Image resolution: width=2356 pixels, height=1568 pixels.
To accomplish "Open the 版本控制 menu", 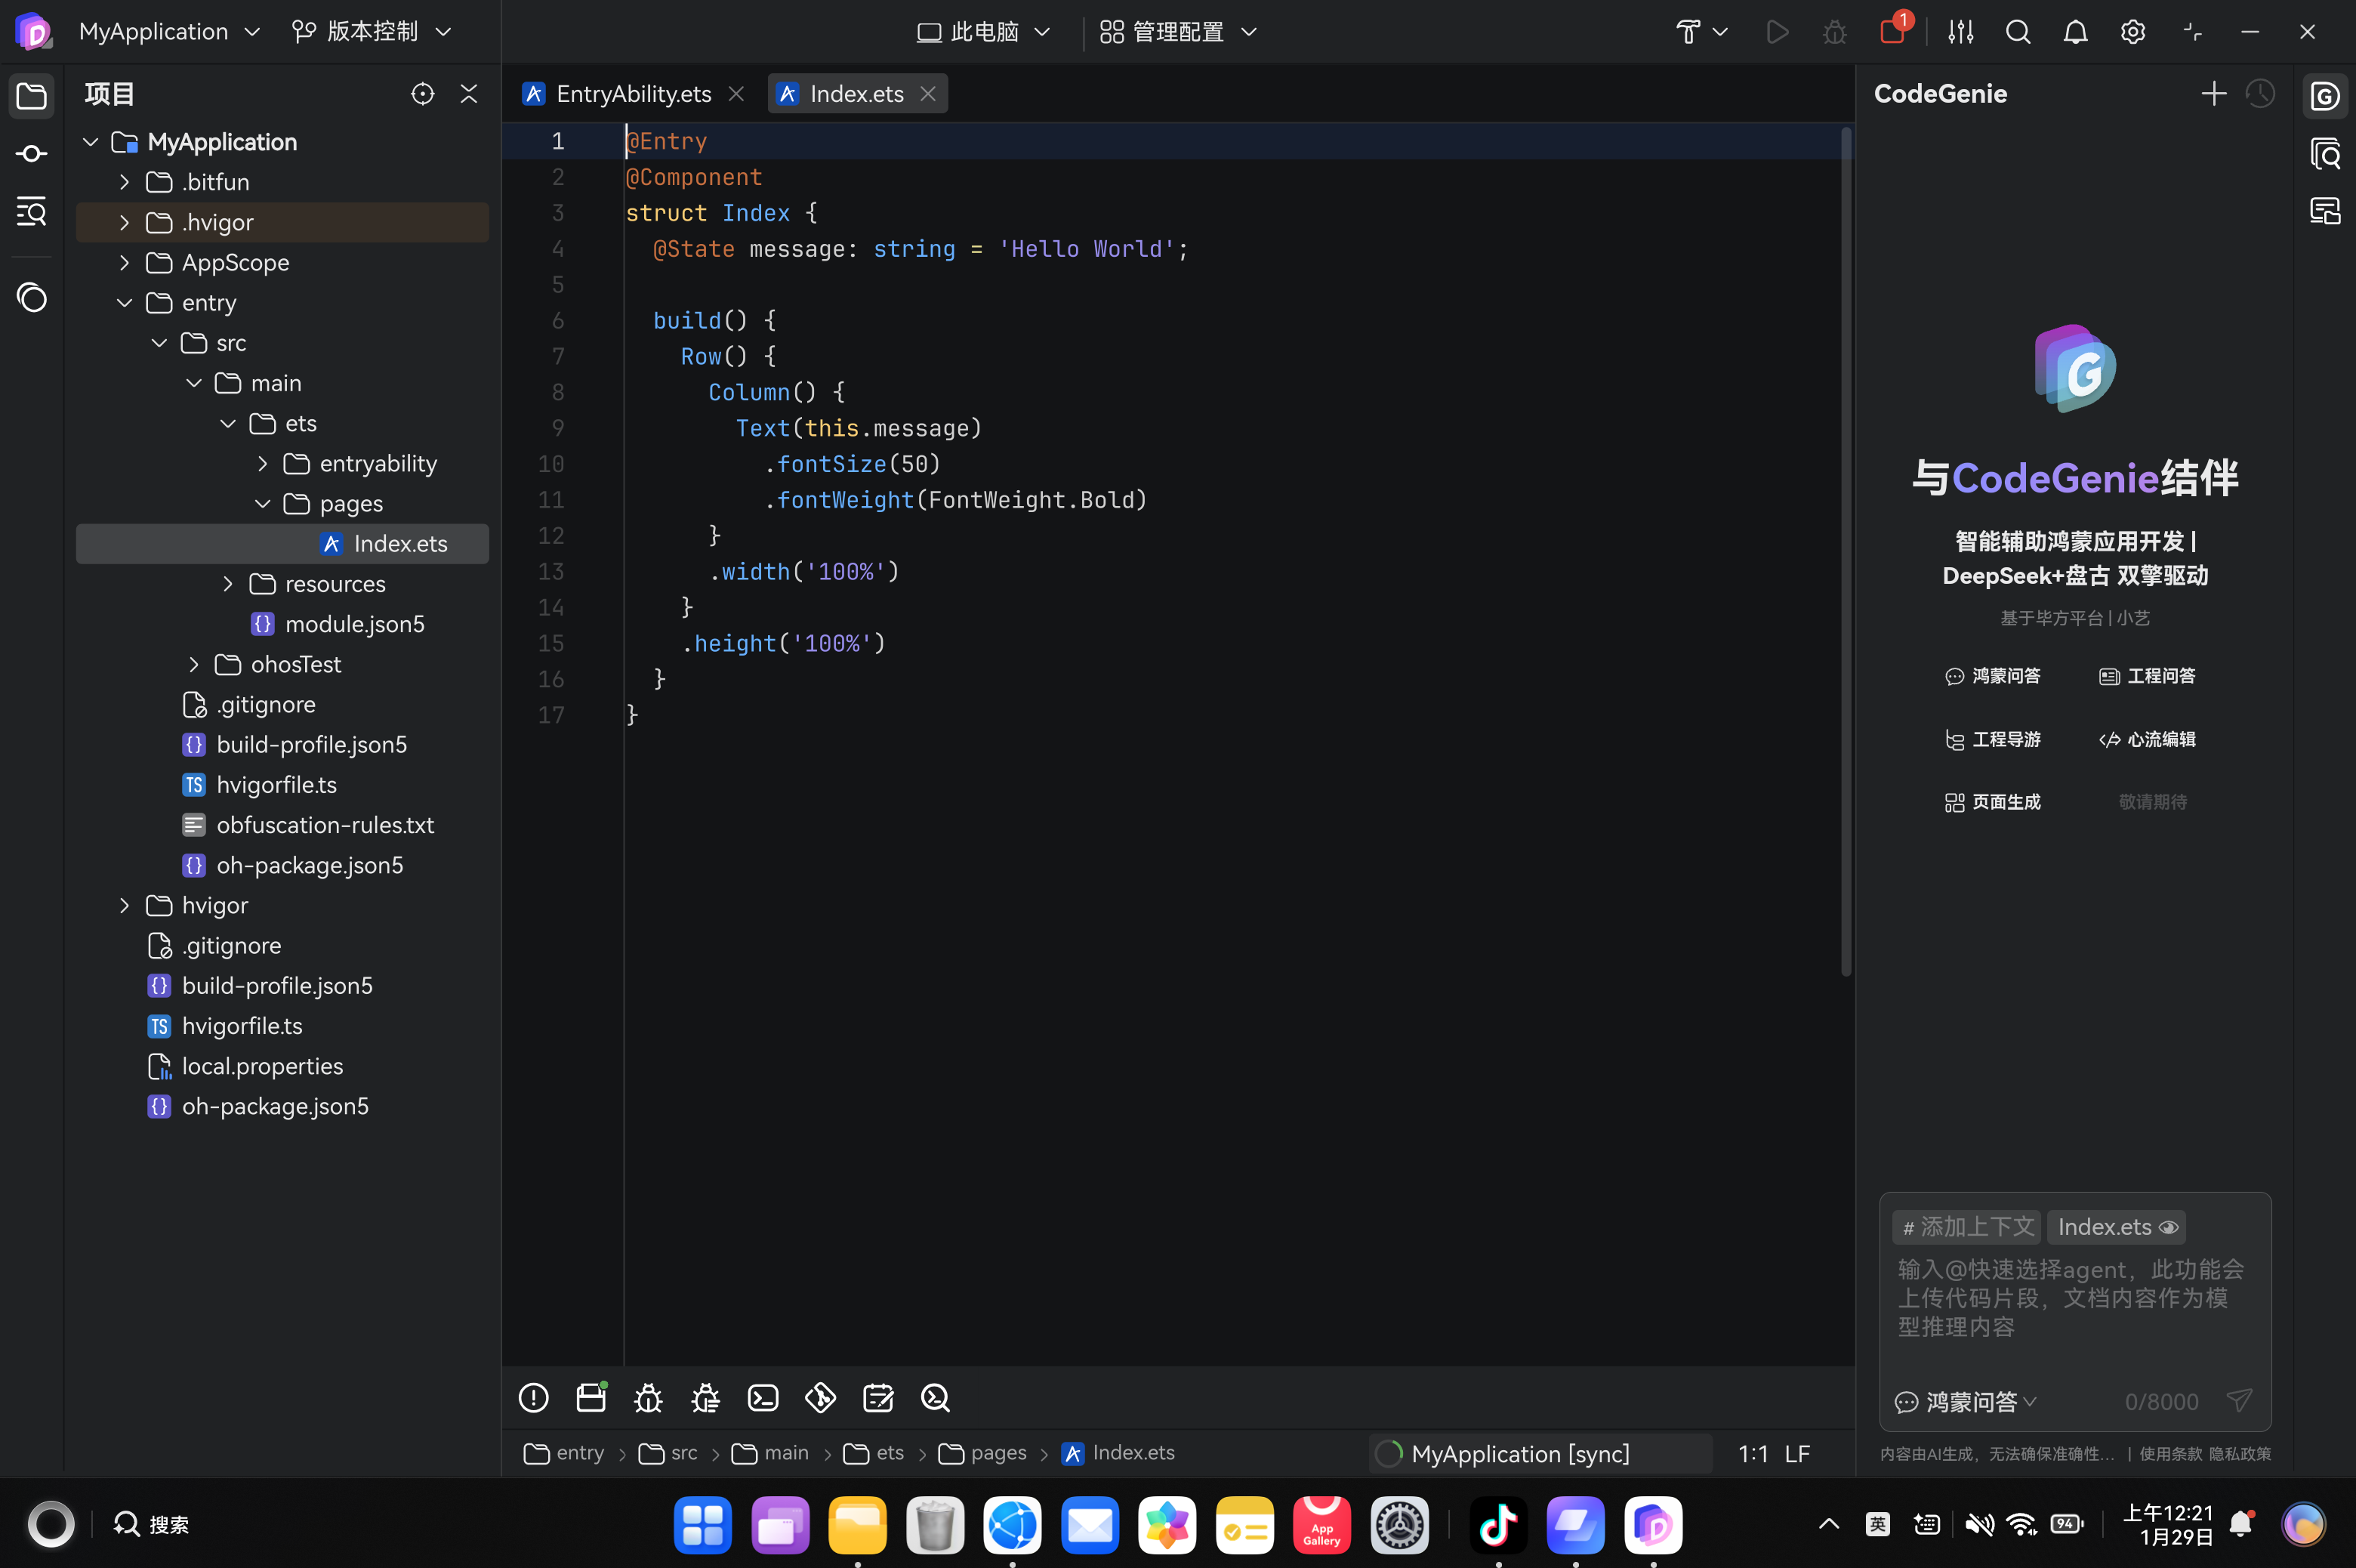I will click(x=372, y=32).
